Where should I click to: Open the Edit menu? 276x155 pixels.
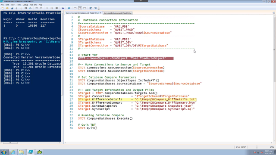[x=7, y=5]
